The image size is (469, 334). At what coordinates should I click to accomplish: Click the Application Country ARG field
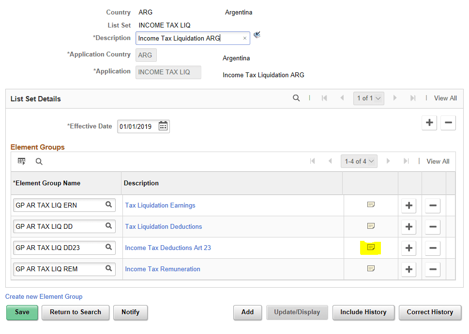click(x=146, y=55)
